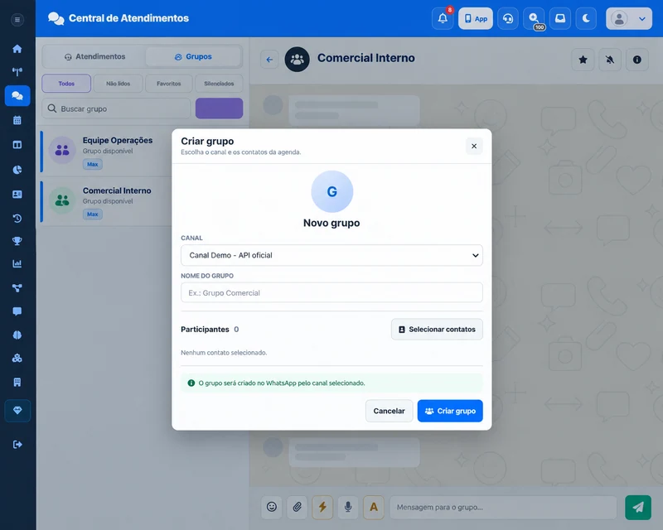This screenshot has height=530, width=663.
Task: Open the hamburger menu in the sidebar
Action: pyautogui.click(x=17, y=19)
